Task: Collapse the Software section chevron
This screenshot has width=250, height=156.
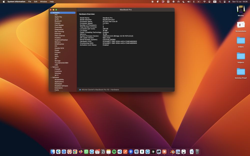Action: (51, 78)
